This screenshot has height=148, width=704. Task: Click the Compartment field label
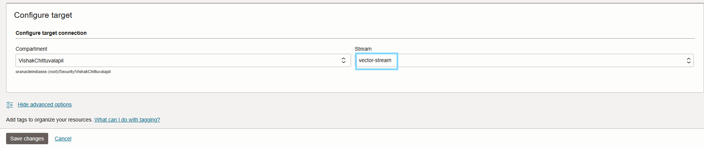31,49
